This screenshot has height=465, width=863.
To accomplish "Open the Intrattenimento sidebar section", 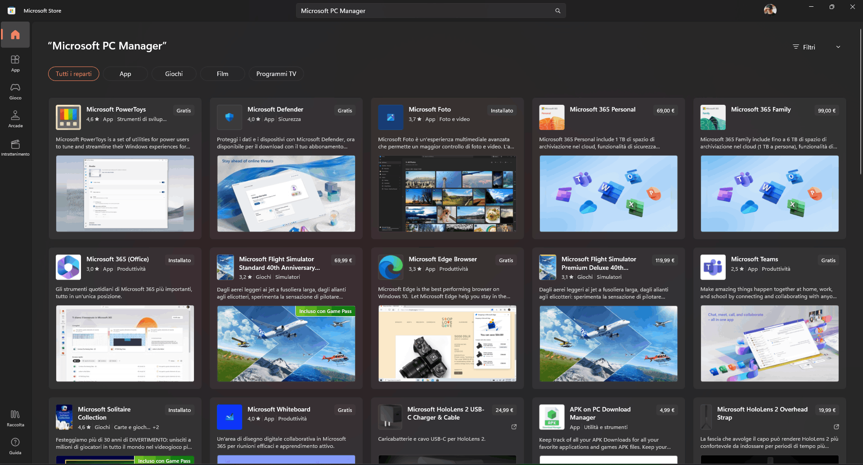I will click(15, 147).
